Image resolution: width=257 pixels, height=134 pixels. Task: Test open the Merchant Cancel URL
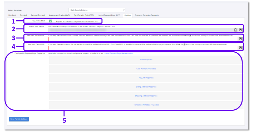pos(240,48)
